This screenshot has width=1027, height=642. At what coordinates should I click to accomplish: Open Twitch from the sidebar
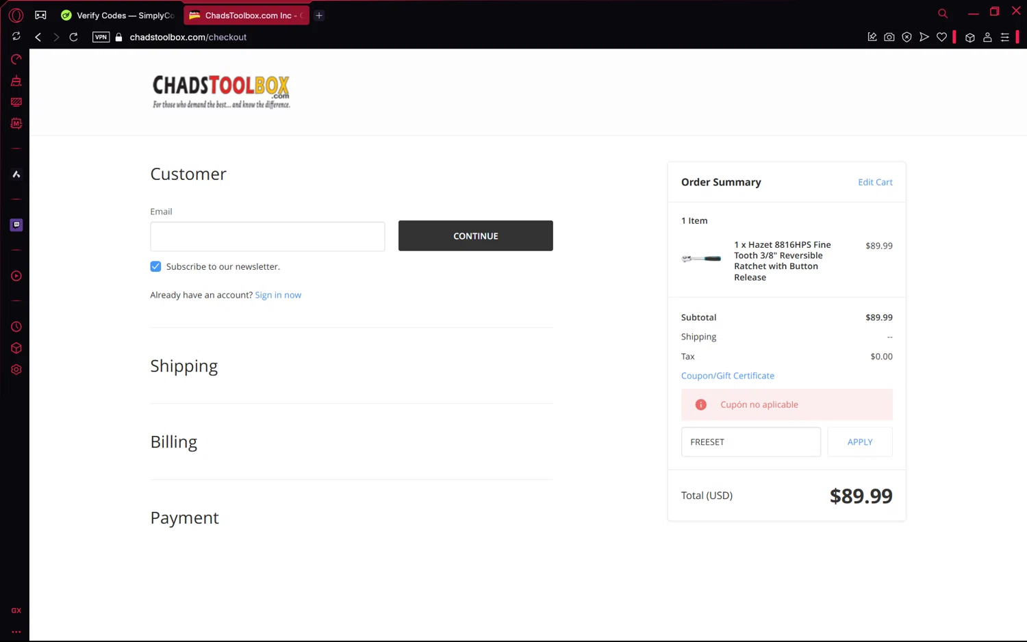coord(16,224)
